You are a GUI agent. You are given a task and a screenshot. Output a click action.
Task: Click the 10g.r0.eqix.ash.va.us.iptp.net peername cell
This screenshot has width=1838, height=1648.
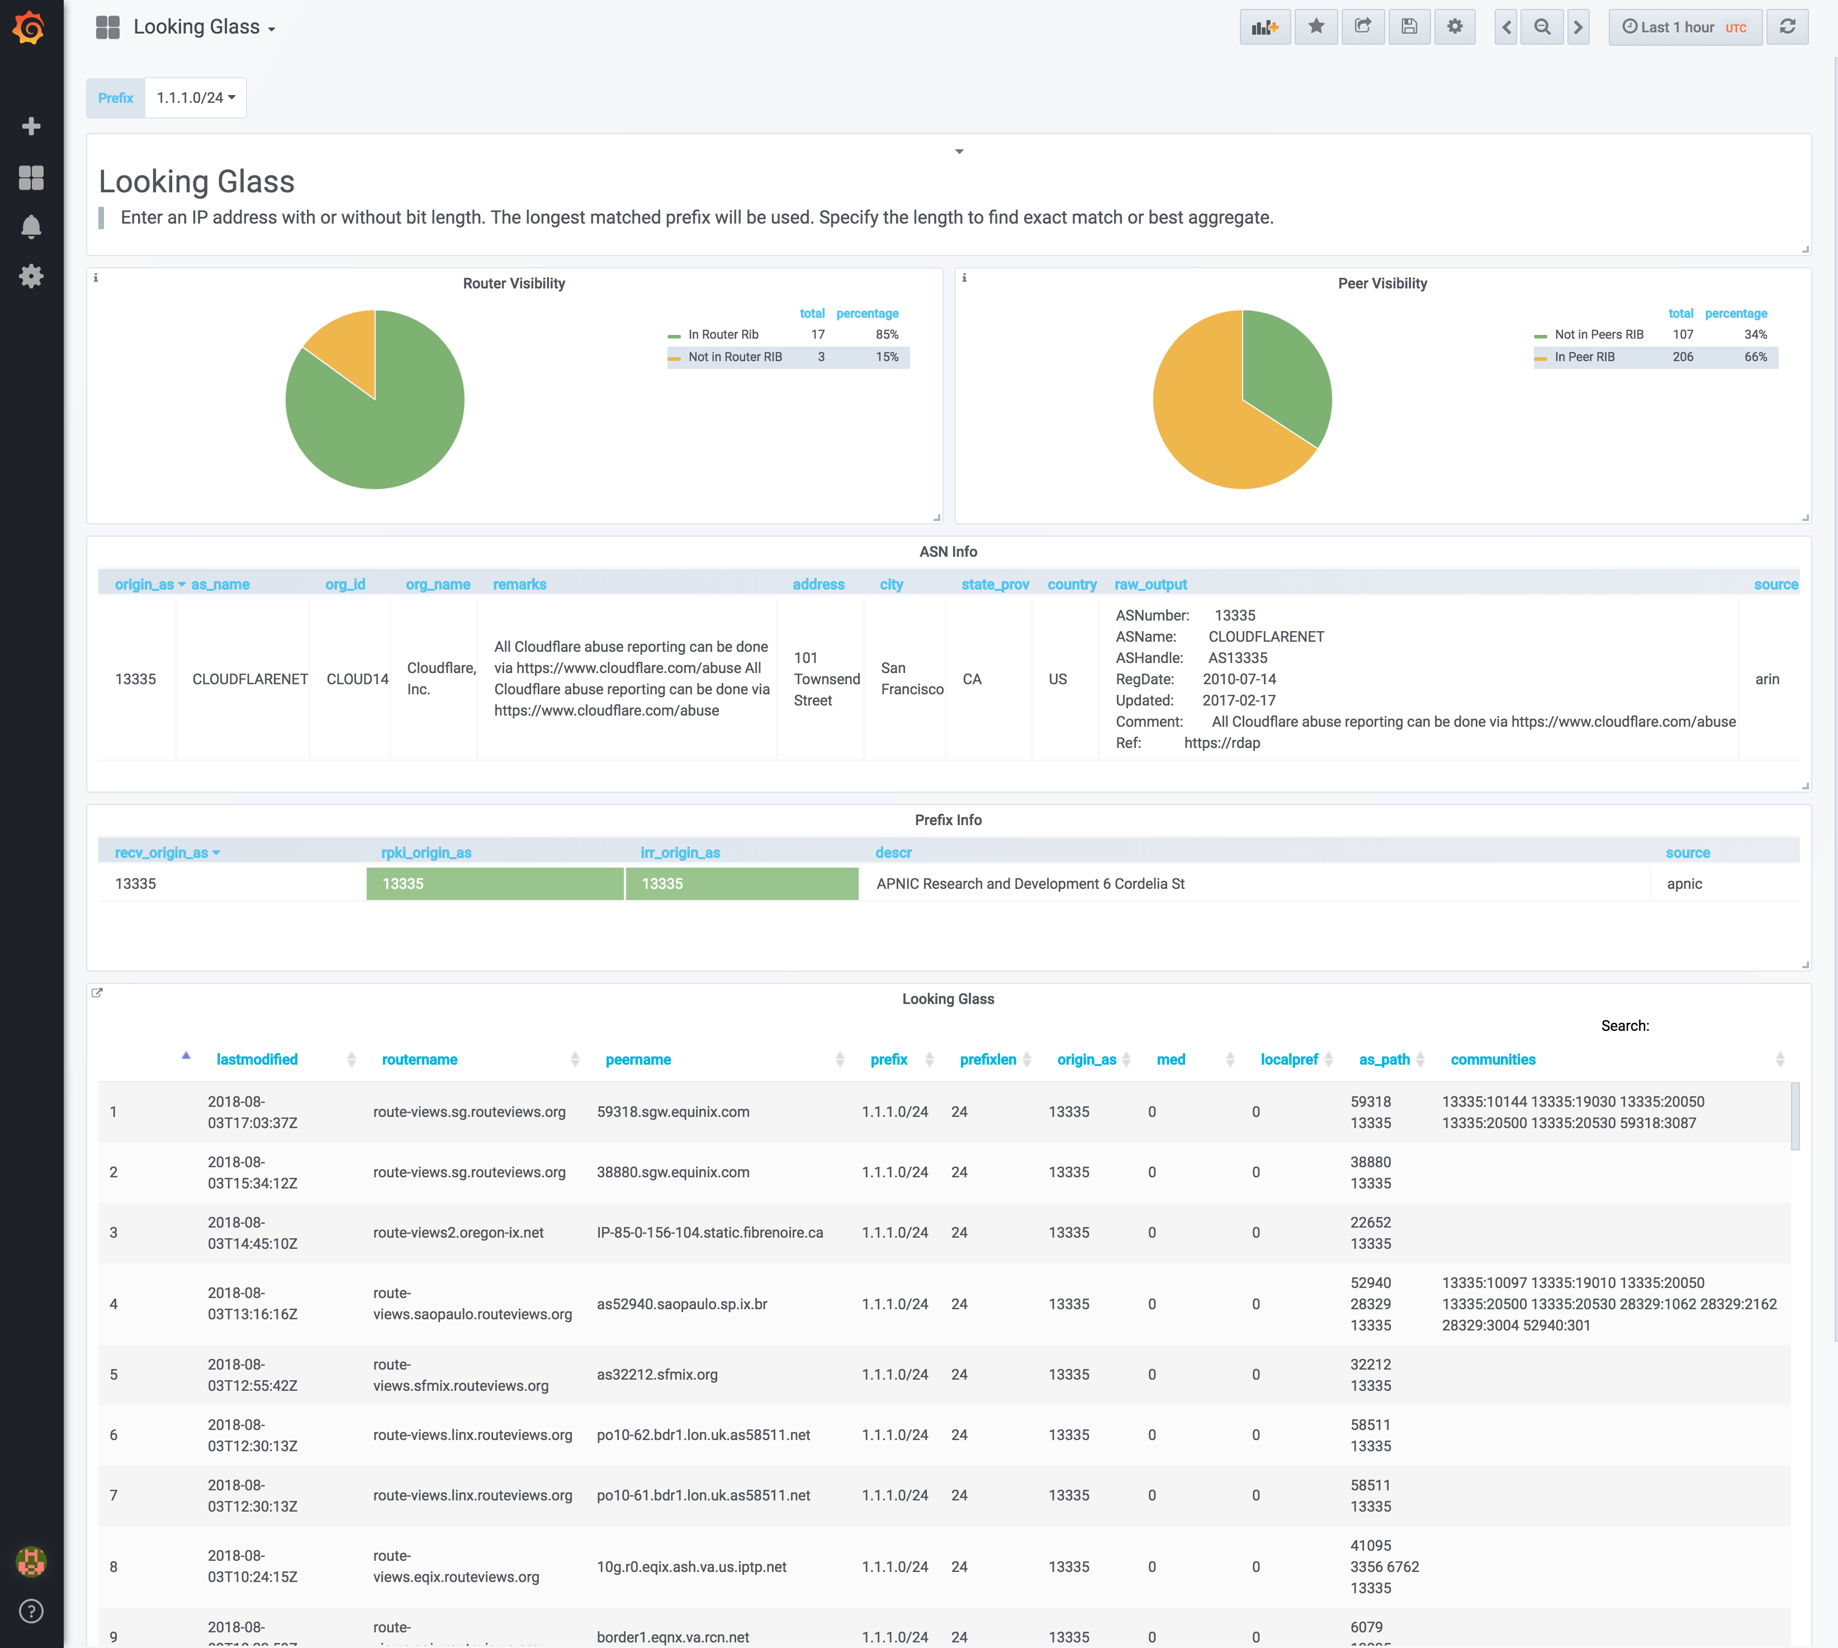[x=691, y=1566]
